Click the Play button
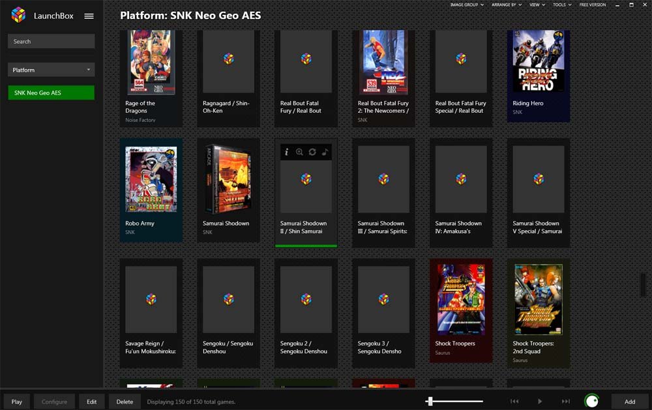 pyautogui.click(x=17, y=402)
